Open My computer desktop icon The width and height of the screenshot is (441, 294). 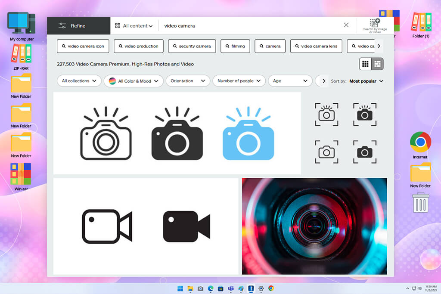point(22,27)
